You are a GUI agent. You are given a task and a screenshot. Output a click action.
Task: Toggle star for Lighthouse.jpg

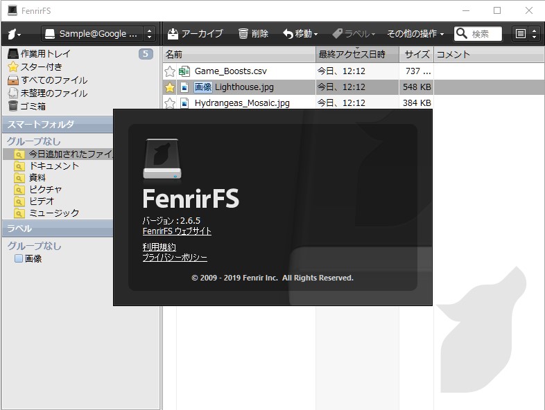(170, 87)
